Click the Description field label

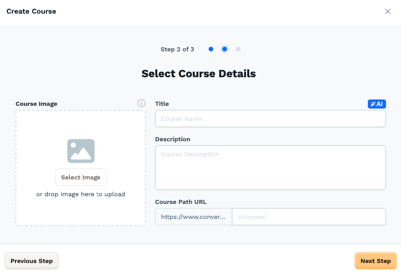[173, 139]
